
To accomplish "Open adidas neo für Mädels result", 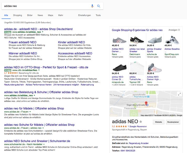I will pos(34,108).
